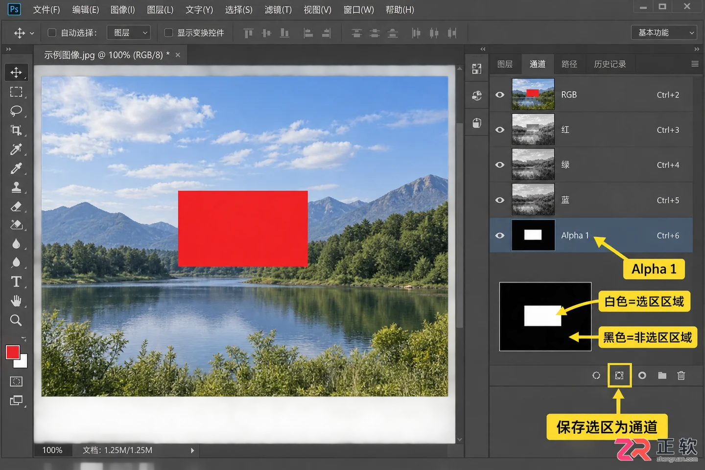705x470 pixels.
Task: Open the status bar info arrow
Action: [x=192, y=450]
